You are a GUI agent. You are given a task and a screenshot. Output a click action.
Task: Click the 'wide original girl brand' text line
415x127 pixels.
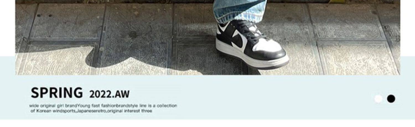103,106
